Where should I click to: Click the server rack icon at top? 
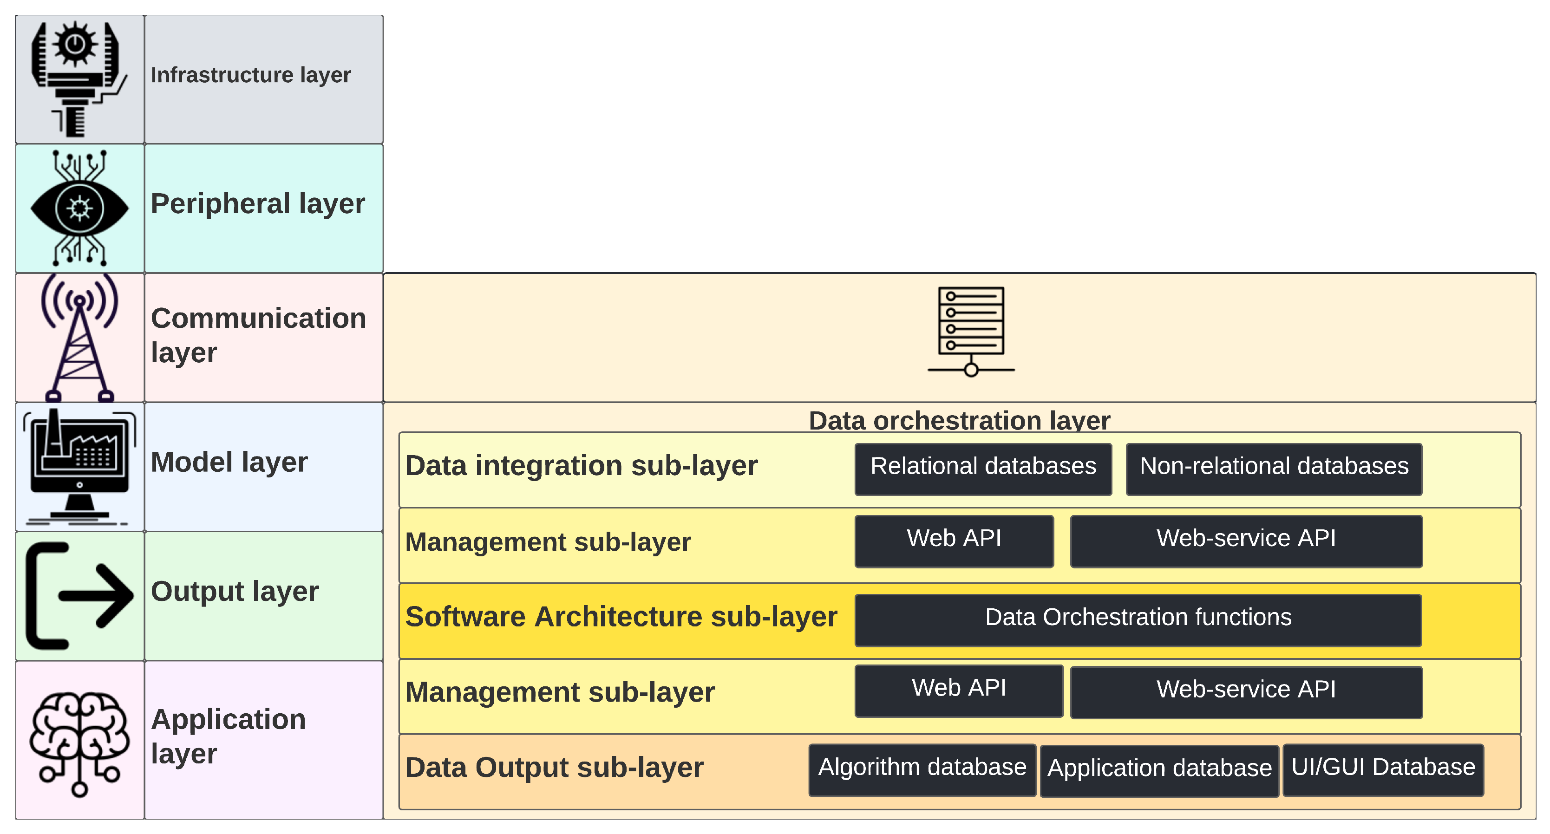[x=971, y=331]
